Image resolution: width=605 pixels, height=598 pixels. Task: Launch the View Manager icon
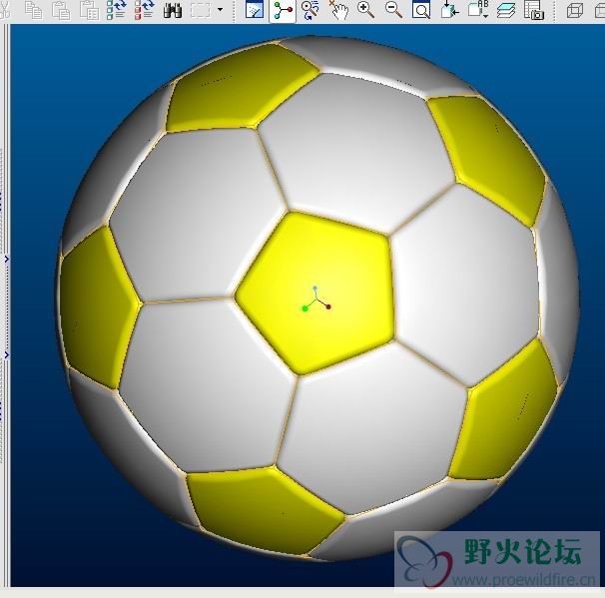pos(534,10)
